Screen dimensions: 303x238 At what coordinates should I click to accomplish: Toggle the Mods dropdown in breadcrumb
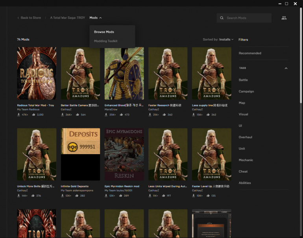[95, 18]
